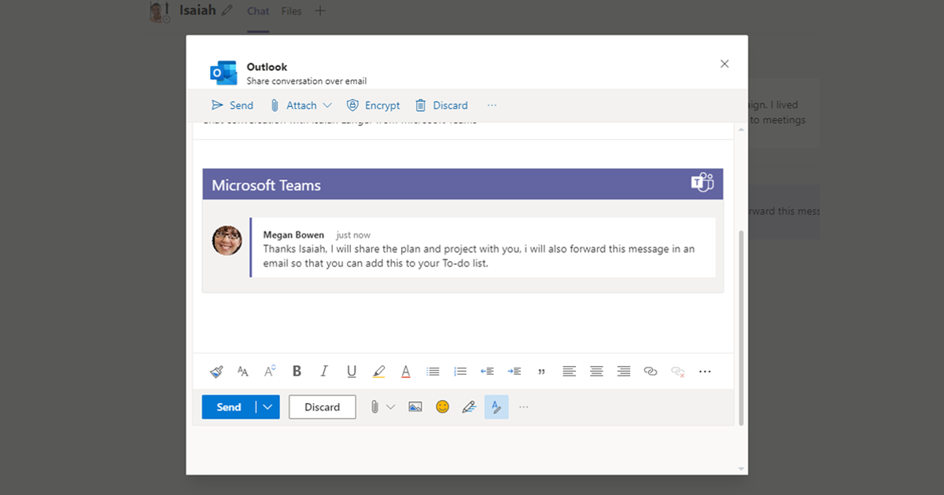Click the remove link icon
The width and height of the screenshot is (944, 495).
(x=677, y=371)
